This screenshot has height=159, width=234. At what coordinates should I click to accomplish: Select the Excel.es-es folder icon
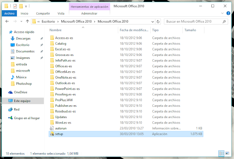52,49
